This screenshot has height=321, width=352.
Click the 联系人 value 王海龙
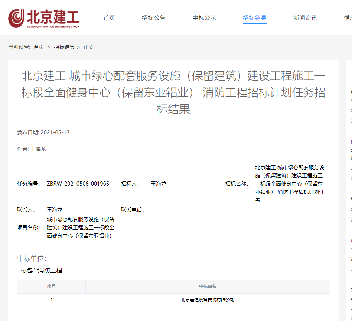tap(55, 210)
